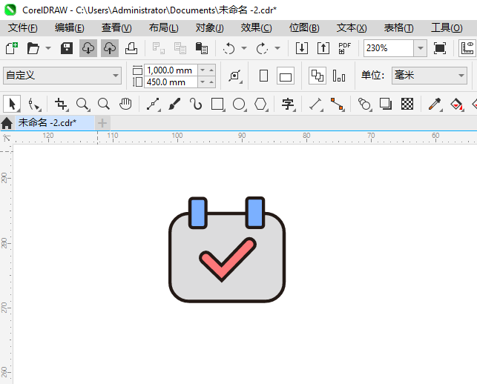Select the Connector tool

(337, 104)
